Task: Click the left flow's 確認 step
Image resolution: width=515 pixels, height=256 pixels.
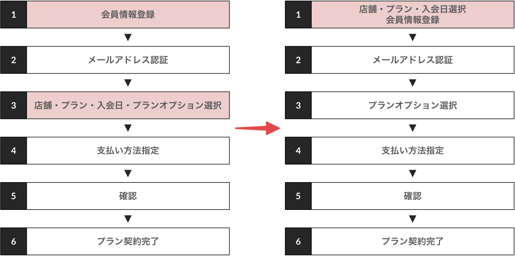Action: point(128,196)
